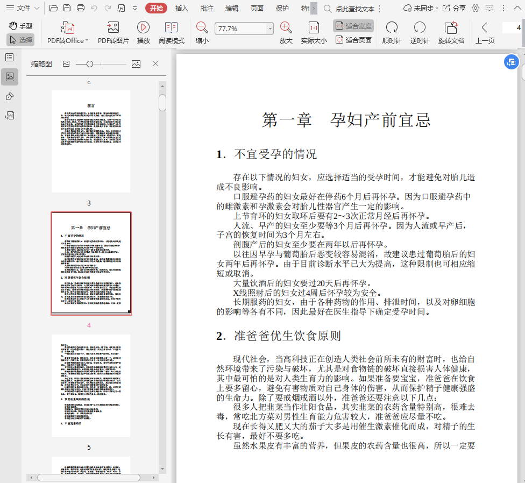
Task: Click the thumbnail scroll up arrow
Action: click(162, 86)
